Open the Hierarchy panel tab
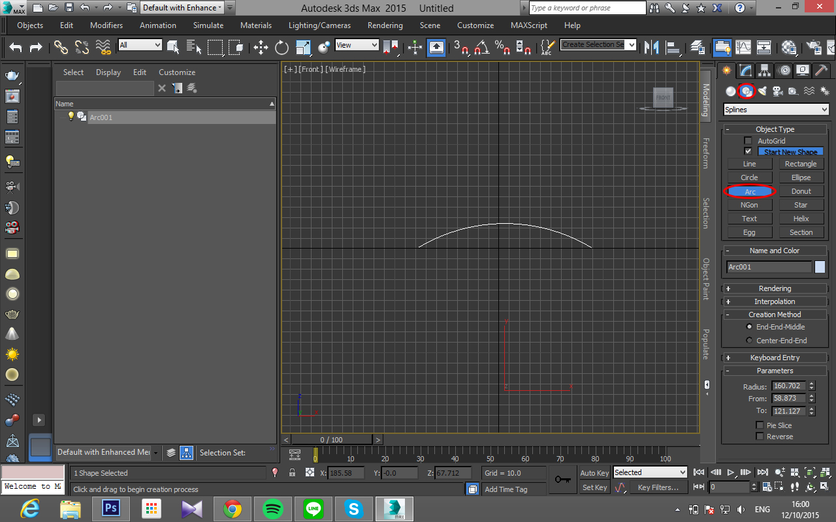836x522 pixels. coord(764,70)
